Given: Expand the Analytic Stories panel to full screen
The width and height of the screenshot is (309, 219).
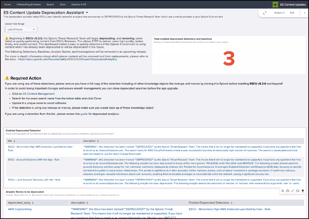Looking at the screenshot, I should 293,191.
